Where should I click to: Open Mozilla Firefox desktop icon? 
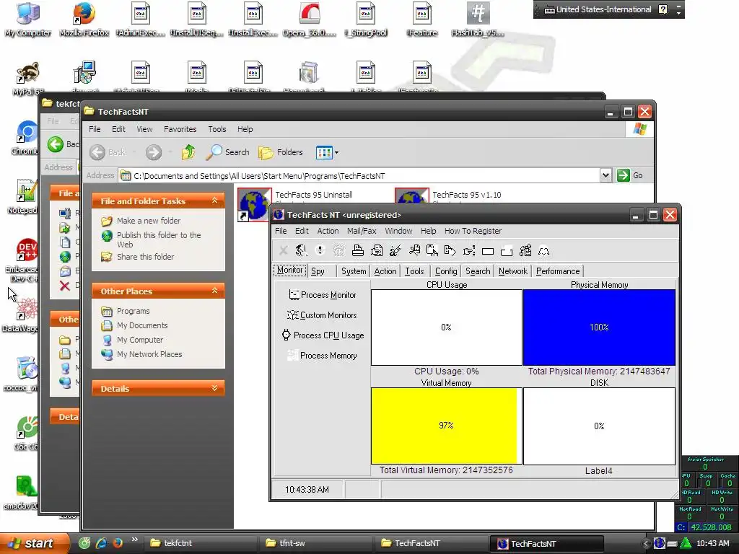(84, 20)
